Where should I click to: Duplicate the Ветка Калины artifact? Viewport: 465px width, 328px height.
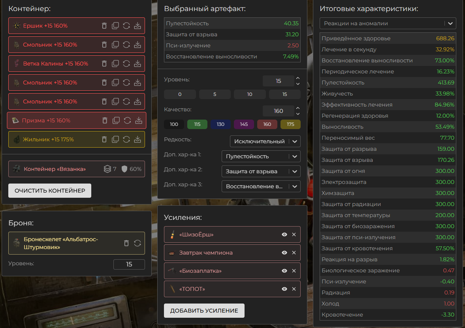[115, 64]
